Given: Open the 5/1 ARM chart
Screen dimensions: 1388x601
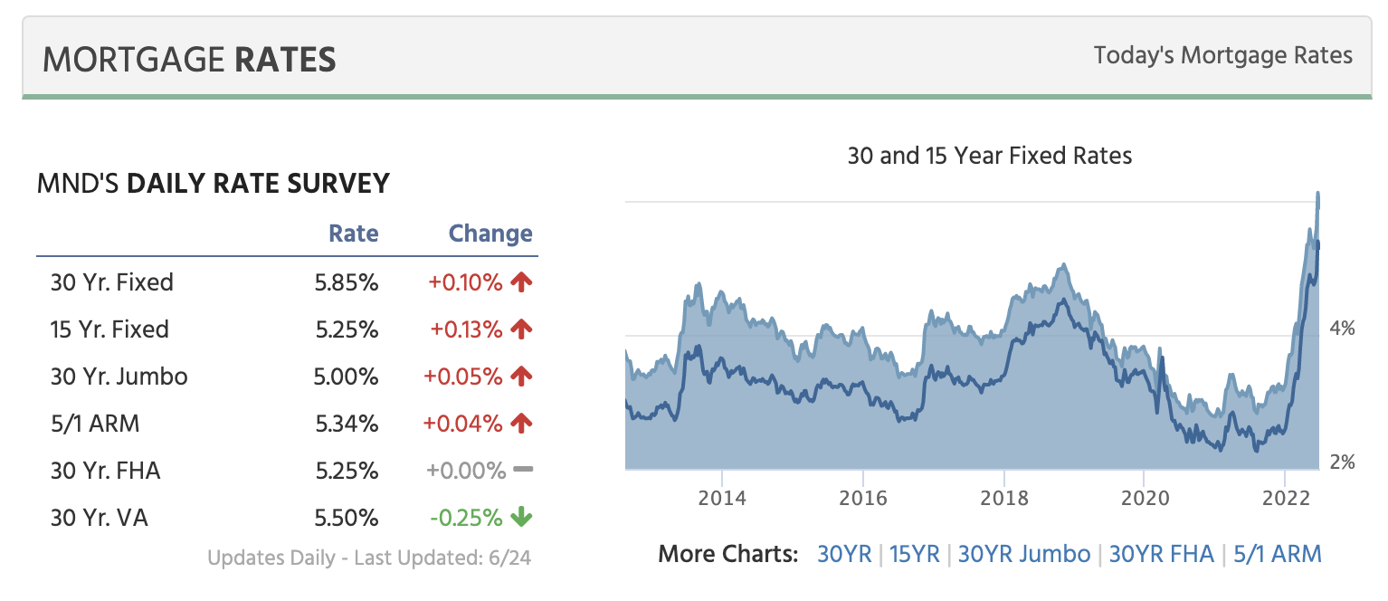Looking at the screenshot, I should tap(1277, 554).
